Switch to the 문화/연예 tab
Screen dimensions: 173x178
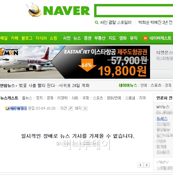click(114, 98)
